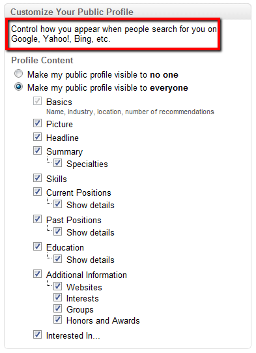Select 'visible to everyone' radio button
The image size is (256, 353).
(18, 87)
